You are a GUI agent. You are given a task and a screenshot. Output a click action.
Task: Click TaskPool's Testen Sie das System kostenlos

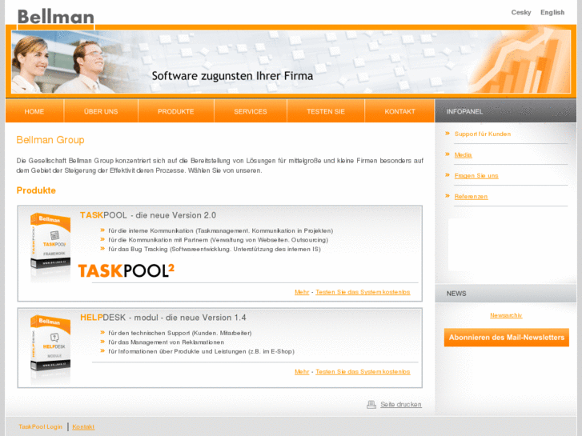(x=363, y=292)
